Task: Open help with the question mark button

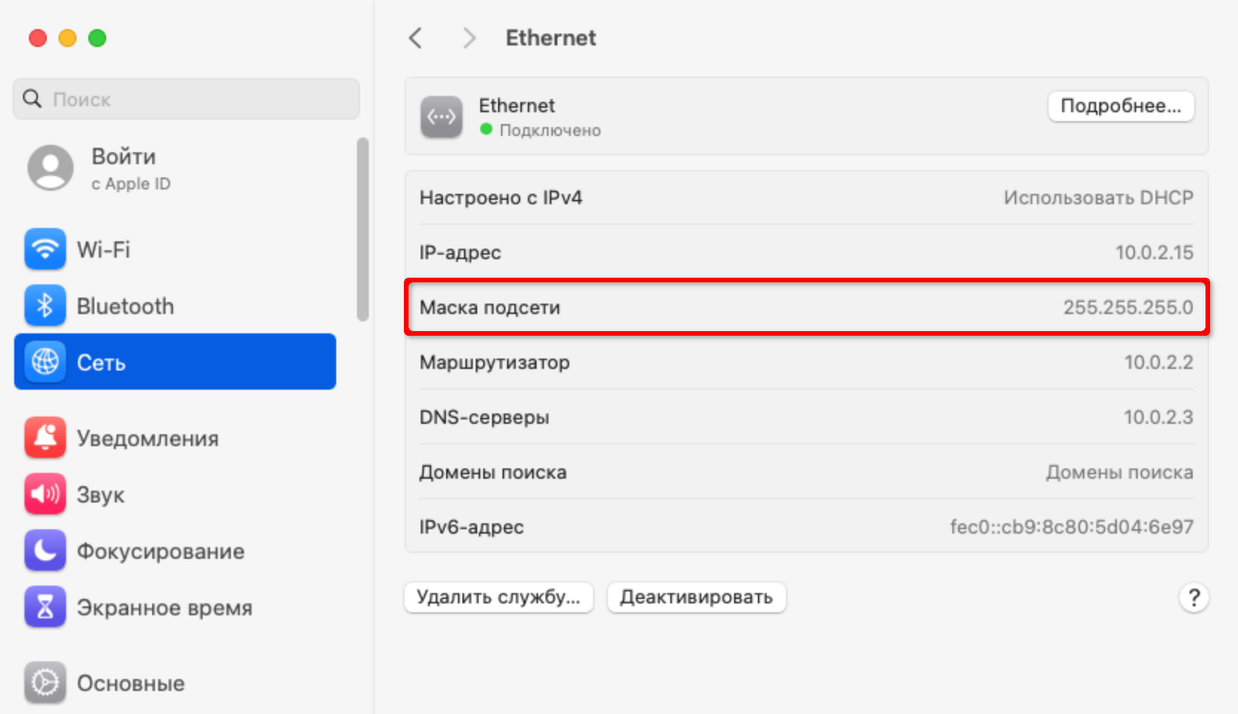Action: point(1194,597)
